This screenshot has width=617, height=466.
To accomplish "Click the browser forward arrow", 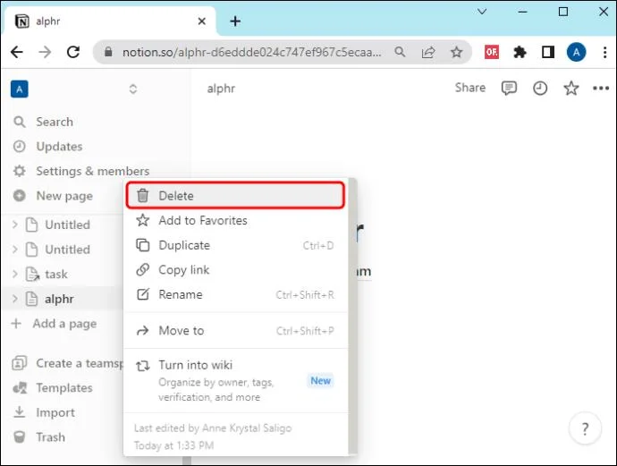I will [46, 52].
